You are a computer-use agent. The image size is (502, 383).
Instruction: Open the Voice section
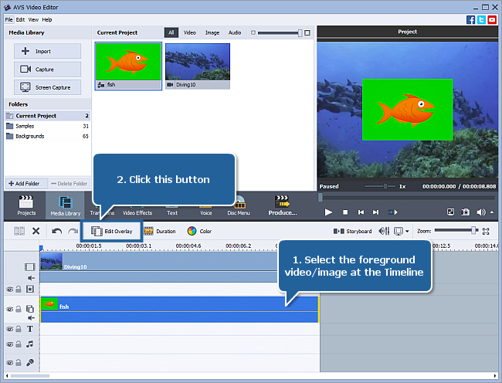pos(206,212)
